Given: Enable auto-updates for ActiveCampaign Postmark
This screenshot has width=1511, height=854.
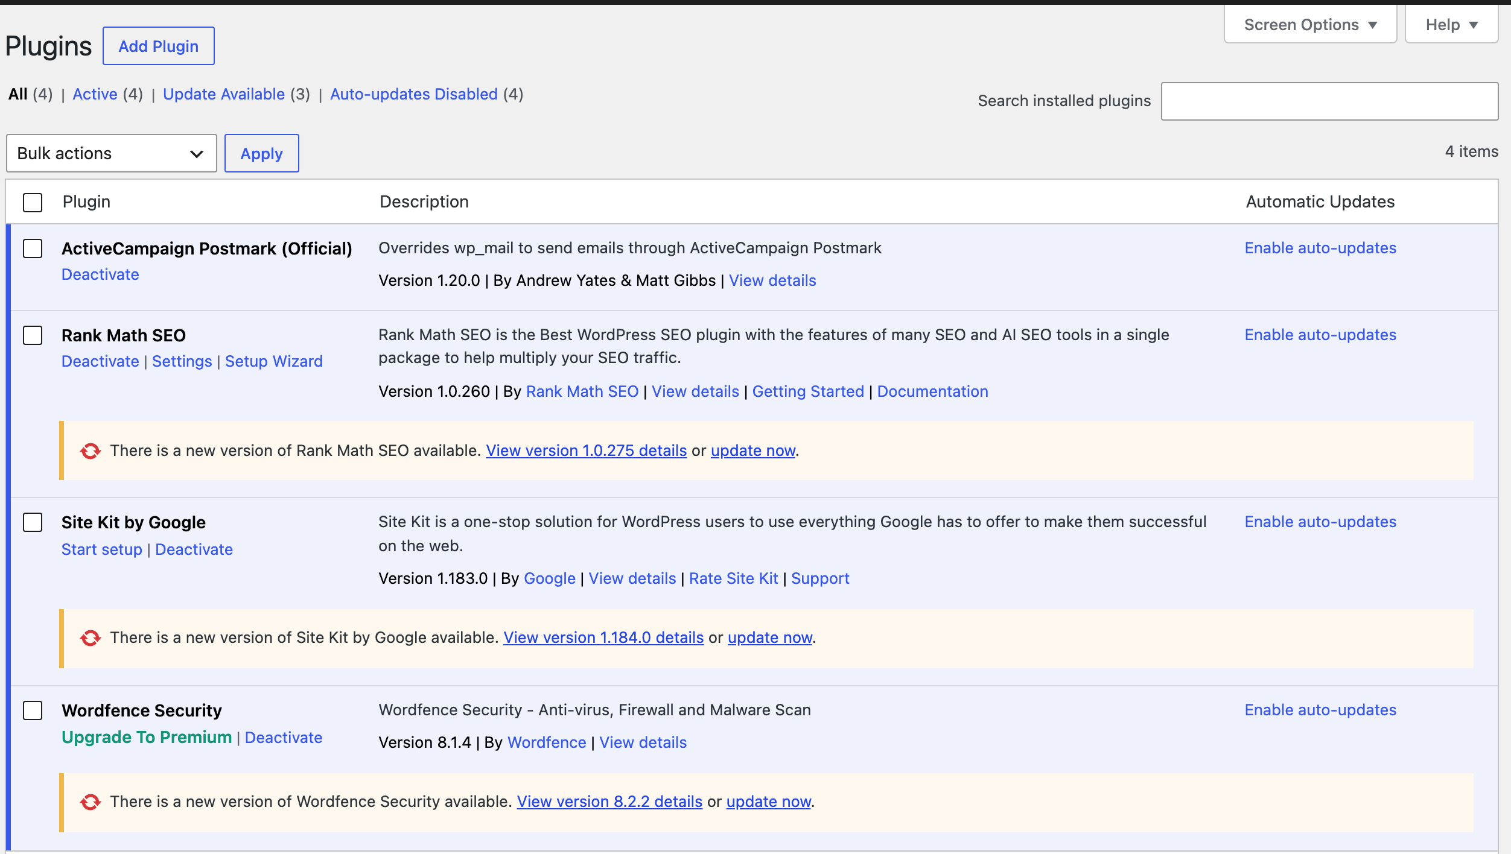Looking at the screenshot, I should coord(1320,248).
